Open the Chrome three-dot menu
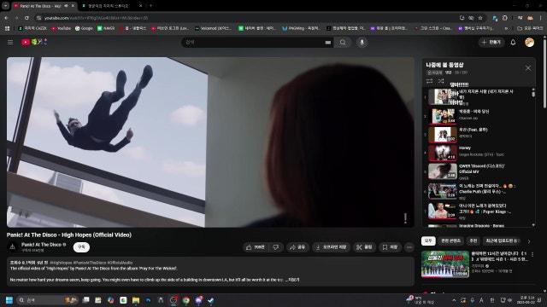547x307 pixels. (541, 18)
